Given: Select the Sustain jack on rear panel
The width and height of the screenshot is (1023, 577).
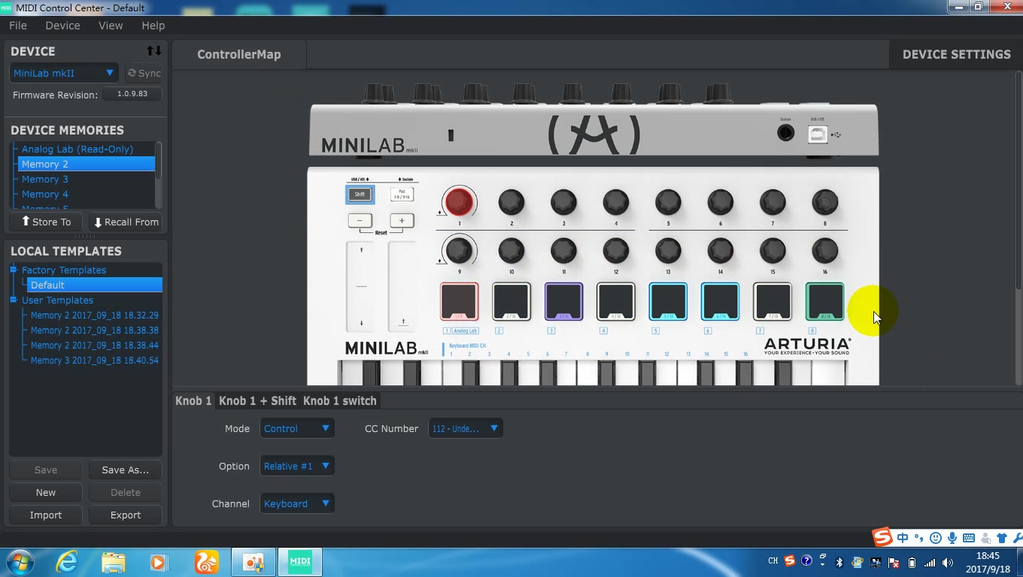Looking at the screenshot, I should [x=785, y=134].
